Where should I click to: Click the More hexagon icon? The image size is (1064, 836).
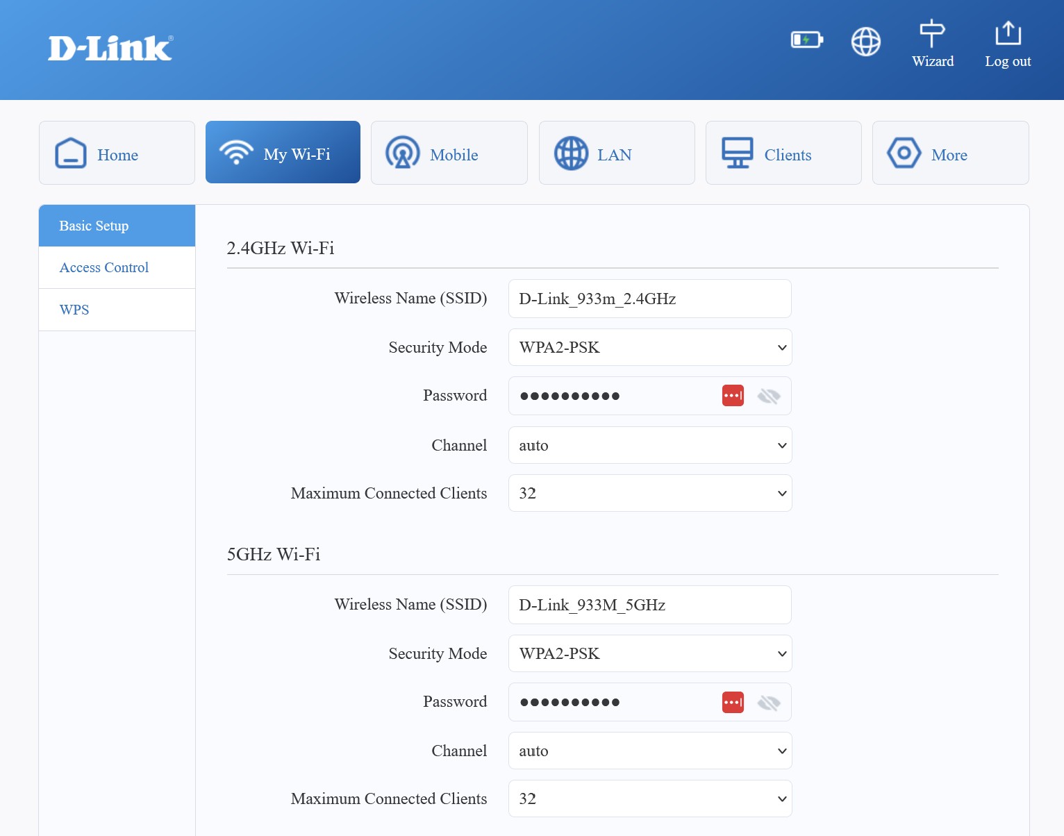pos(904,152)
